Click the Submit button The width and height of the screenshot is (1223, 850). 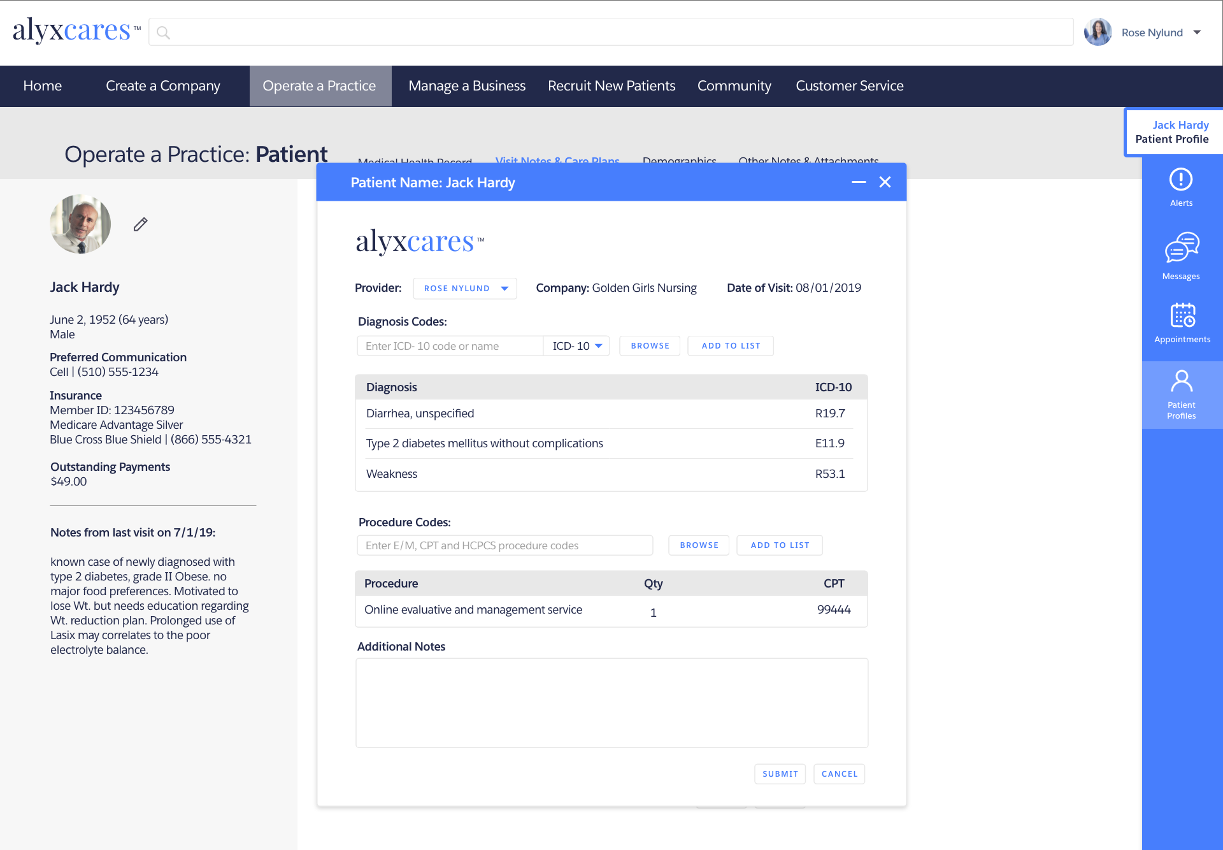[x=780, y=774]
